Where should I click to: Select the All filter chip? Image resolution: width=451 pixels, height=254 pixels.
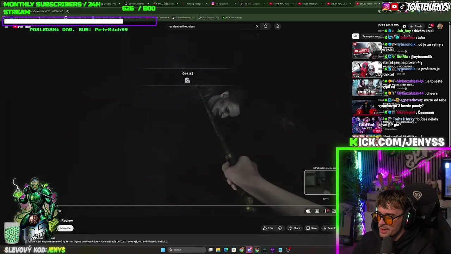356,36
